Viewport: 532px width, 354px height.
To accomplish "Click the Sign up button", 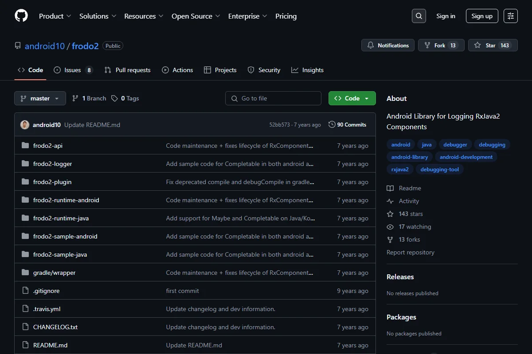I will [482, 16].
